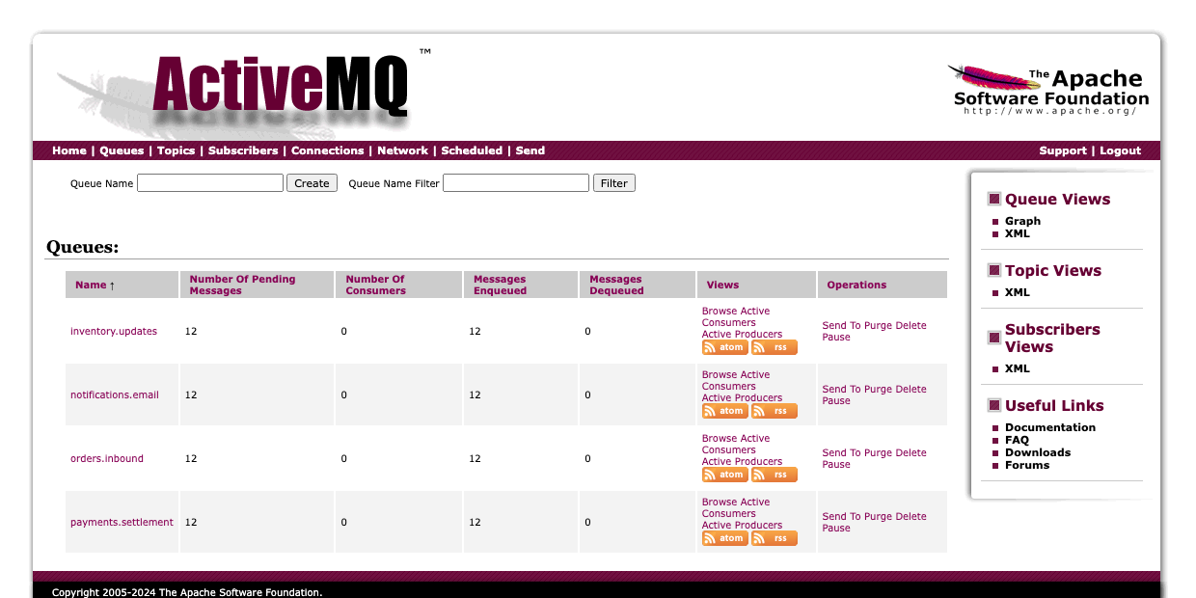Screen dimensions: 1196x598
Task: Browse notifications.email queue messages
Action: click(x=718, y=375)
